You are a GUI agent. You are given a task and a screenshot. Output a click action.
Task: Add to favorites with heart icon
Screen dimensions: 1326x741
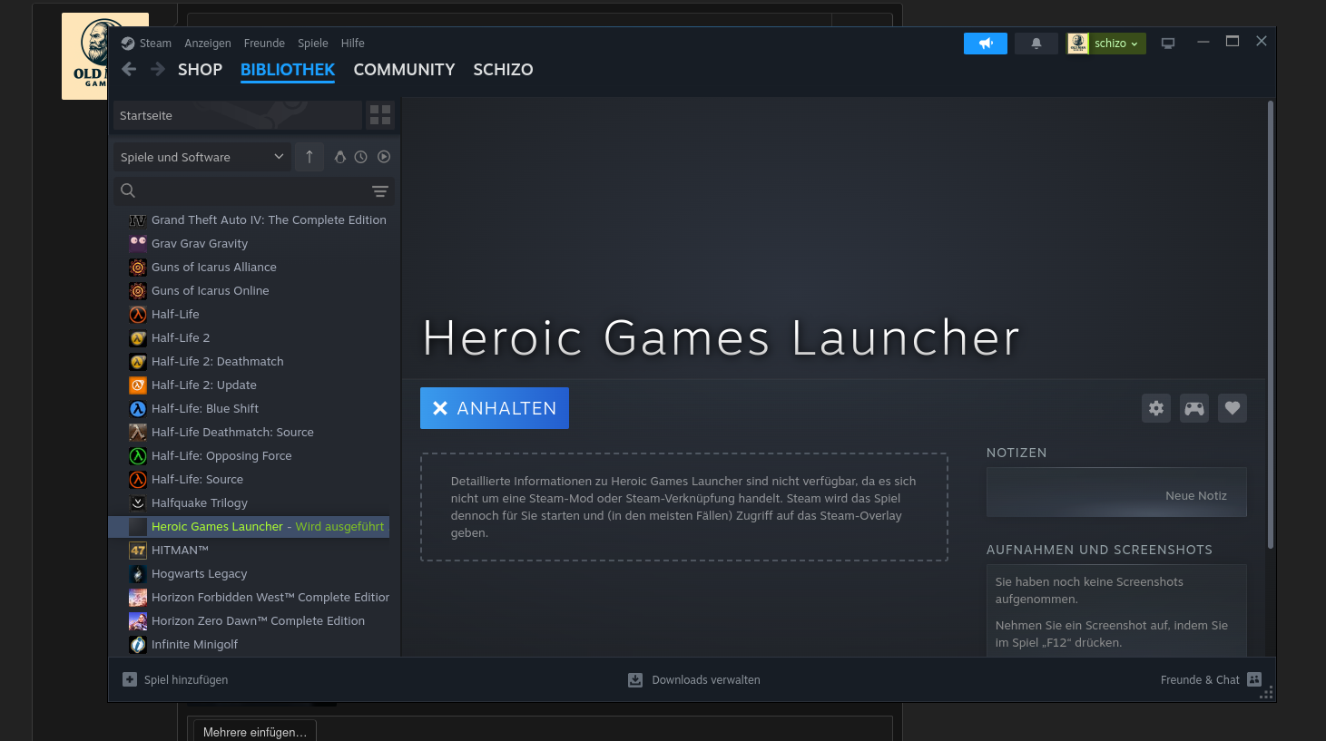[x=1233, y=408]
